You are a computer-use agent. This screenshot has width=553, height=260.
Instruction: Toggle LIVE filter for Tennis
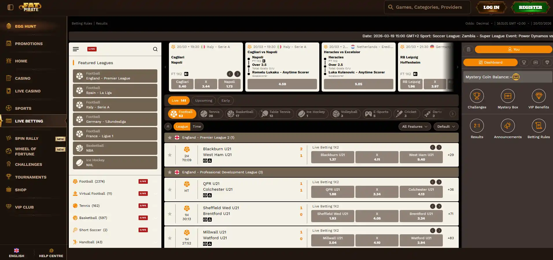143,206
